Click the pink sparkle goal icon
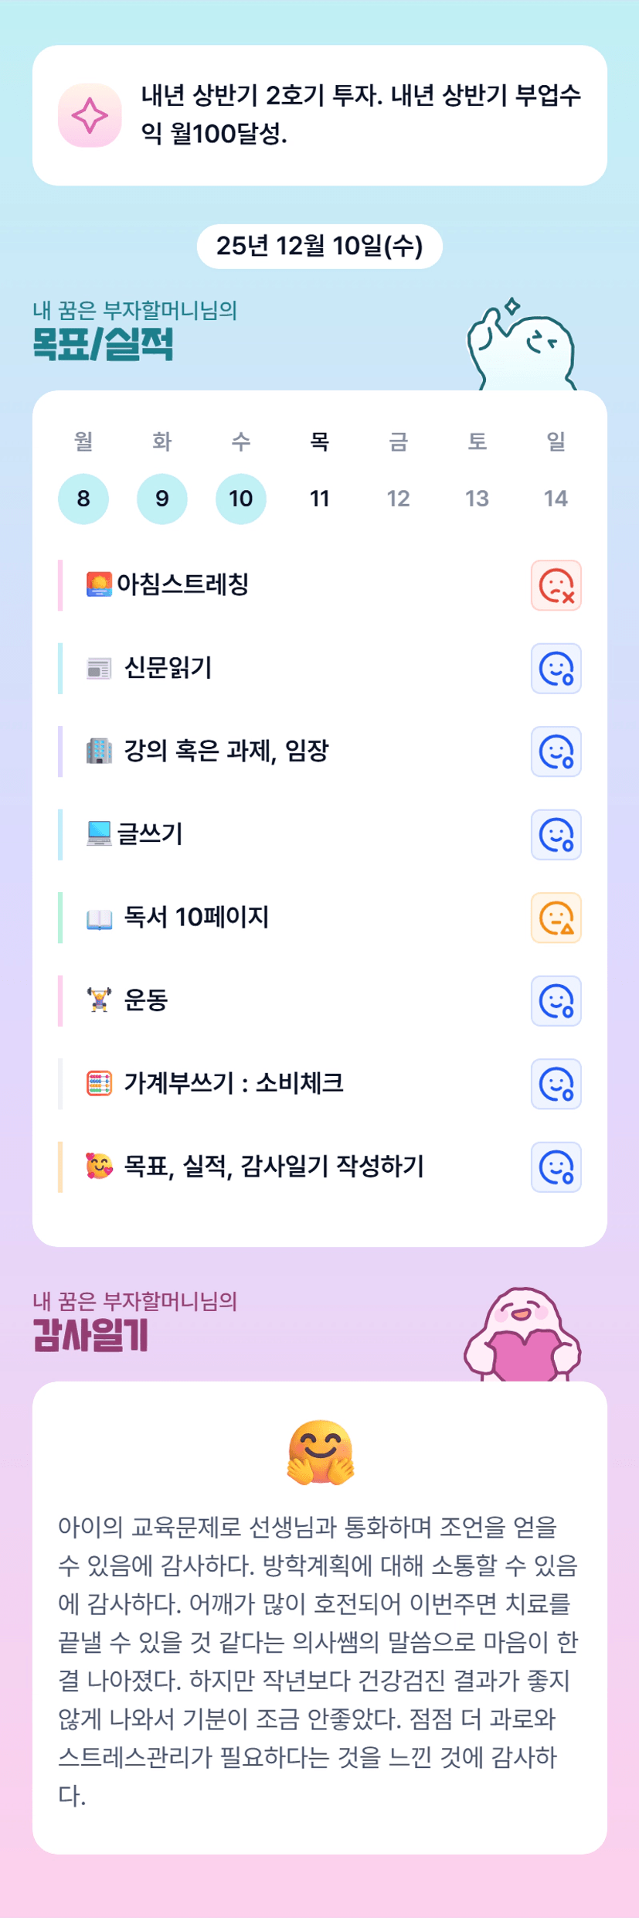Screen dimensions: 639x1918 pyautogui.click(x=90, y=115)
